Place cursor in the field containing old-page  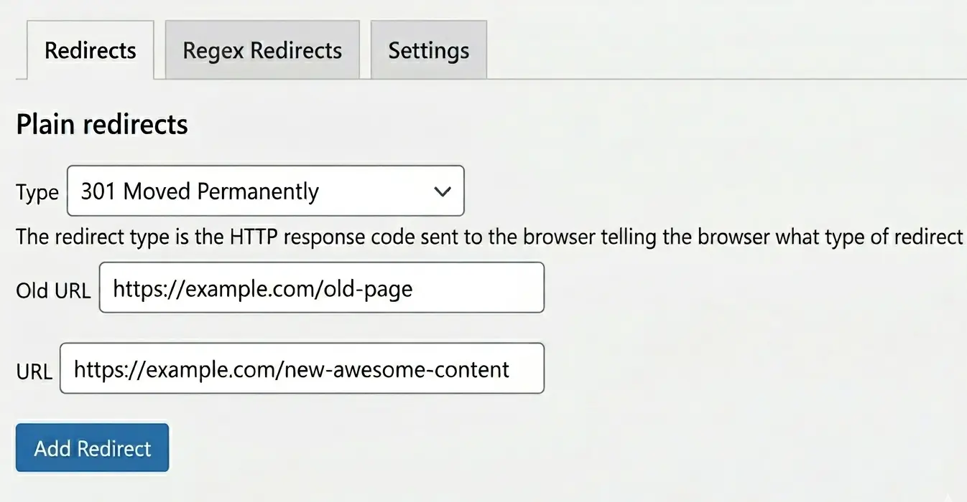coord(321,288)
